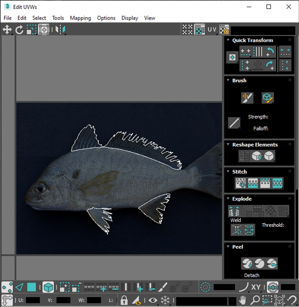Screen dimensions: 299x307
Task: Collapse the Peel rollout
Action: pos(228,246)
